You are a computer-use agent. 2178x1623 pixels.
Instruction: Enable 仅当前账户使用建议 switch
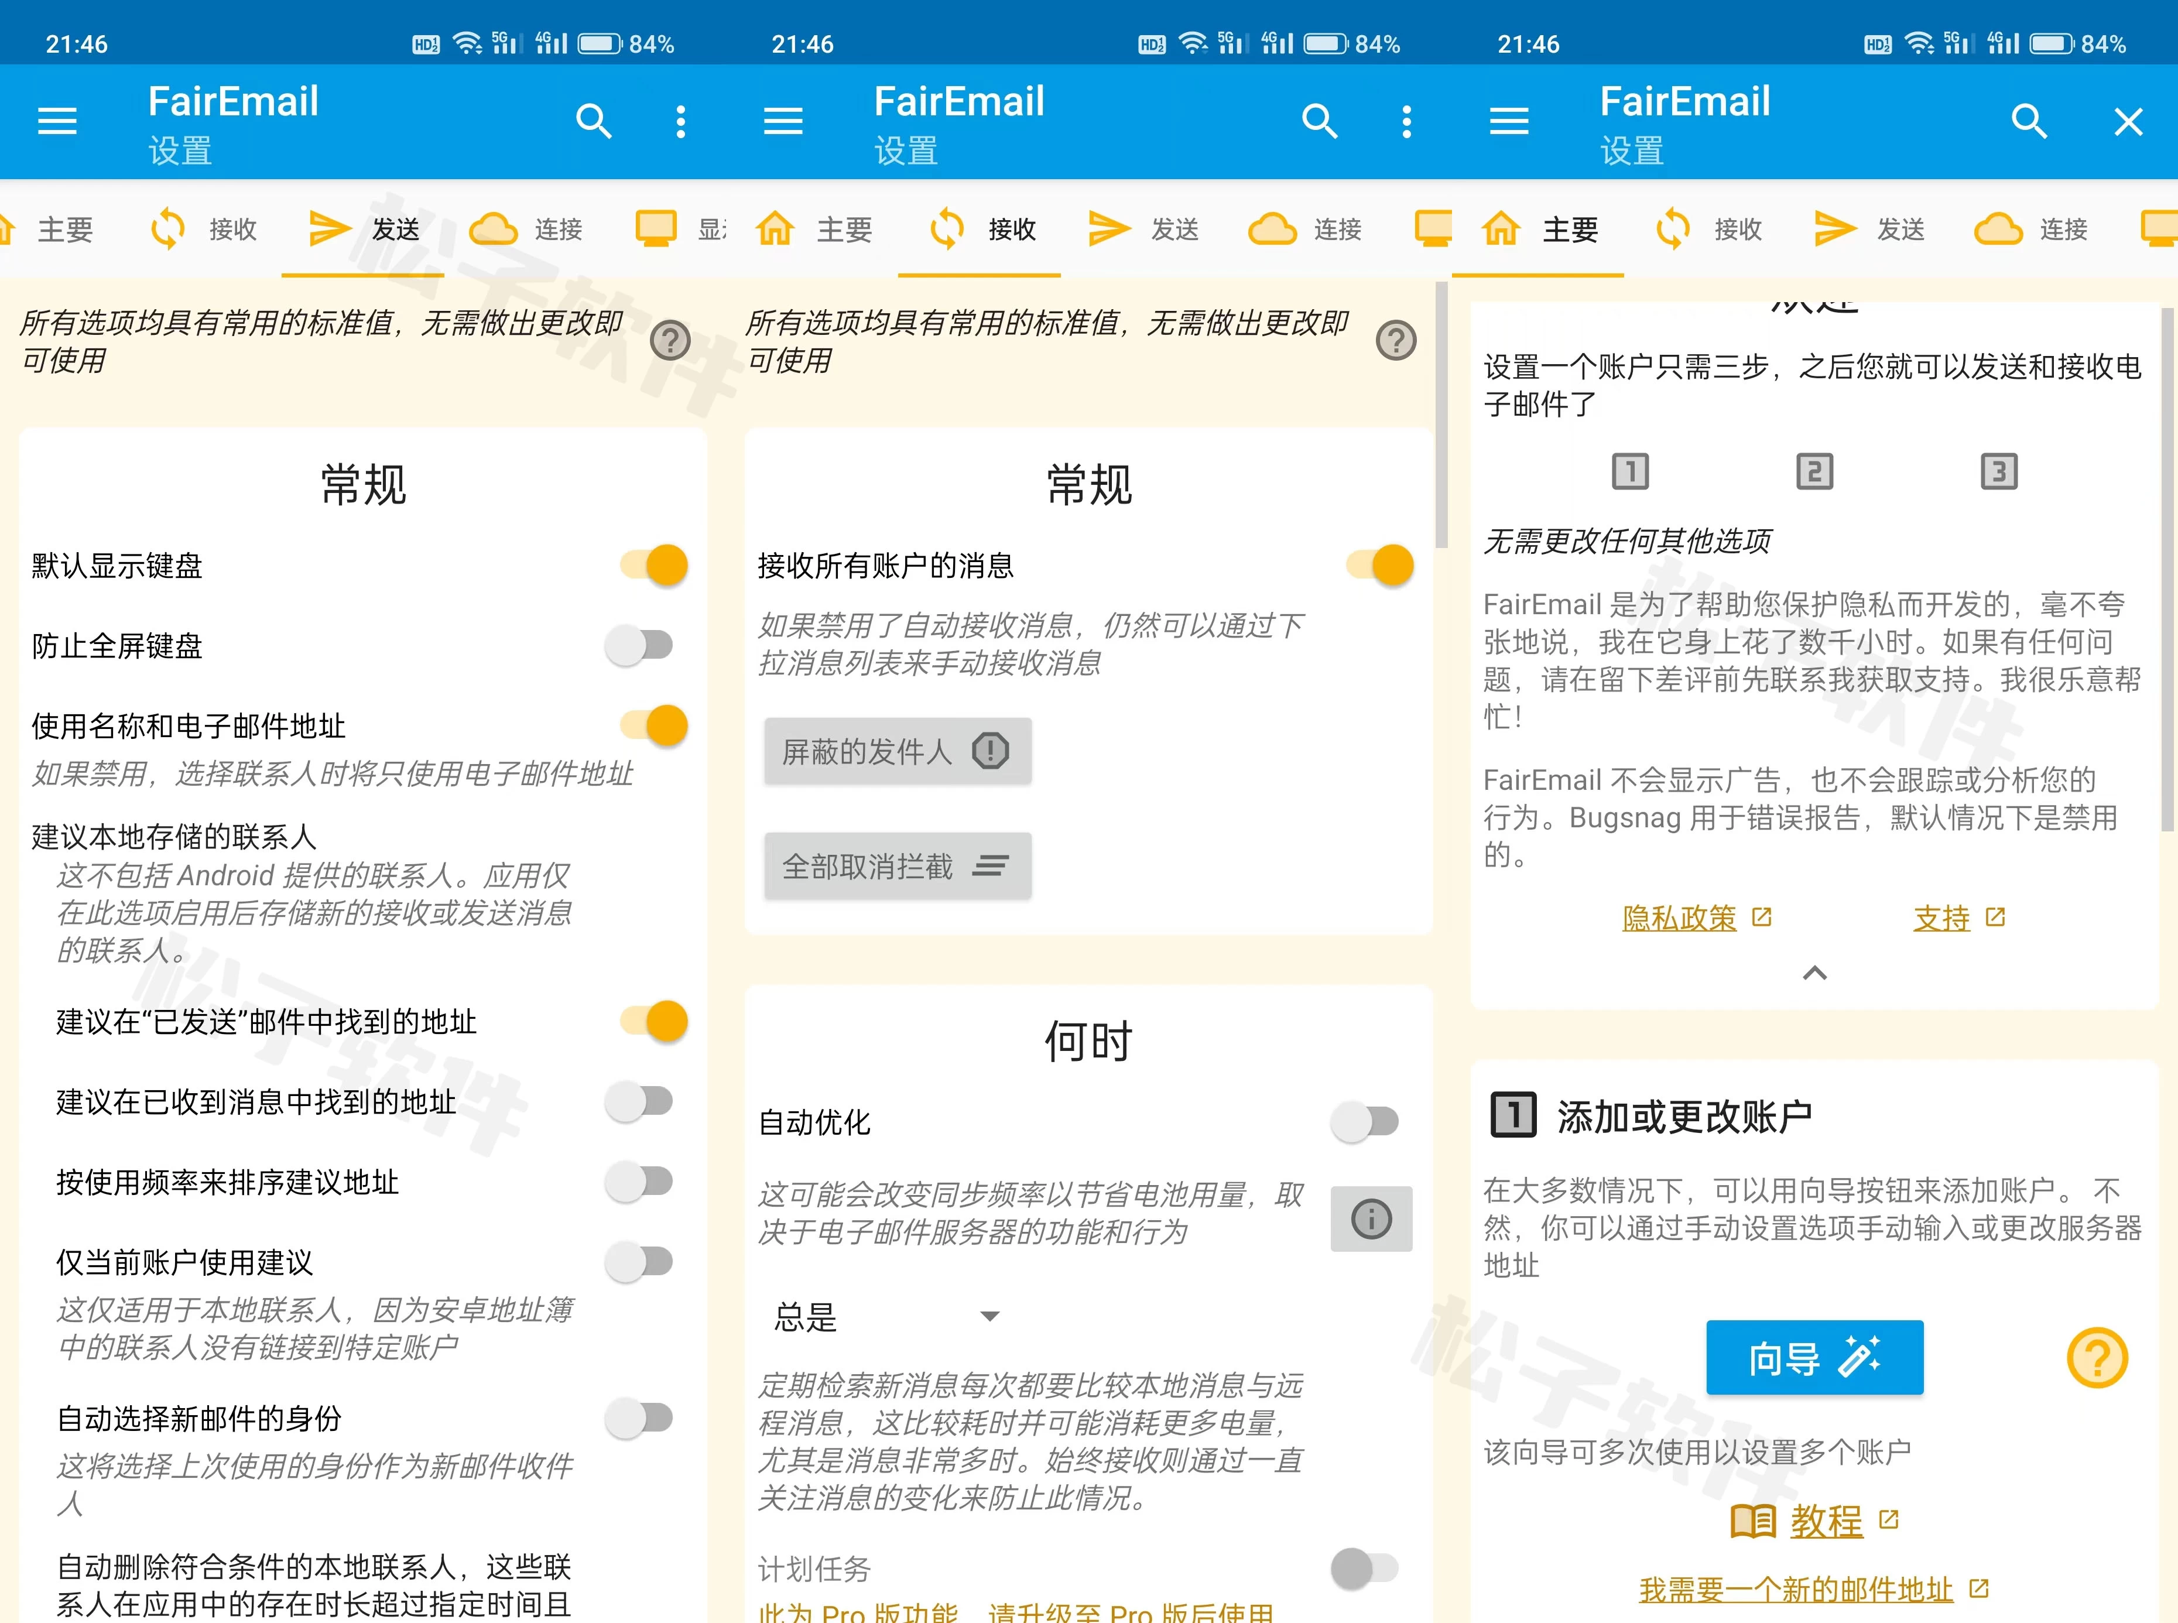point(639,1262)
